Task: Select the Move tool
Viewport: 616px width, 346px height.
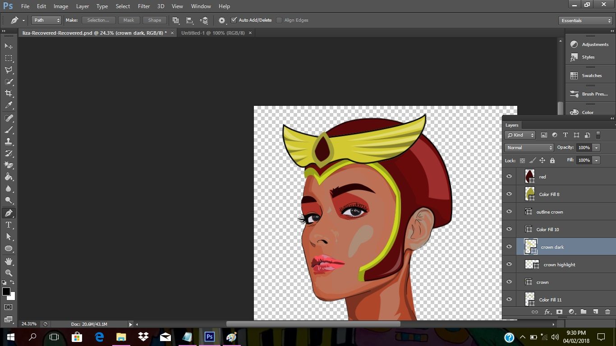Action: pyautogui.click(x=9, y=46)
